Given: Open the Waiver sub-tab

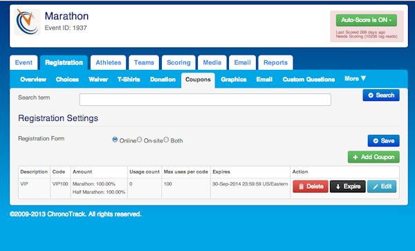Looking at the screenshot, I should [x=98, y=80].
